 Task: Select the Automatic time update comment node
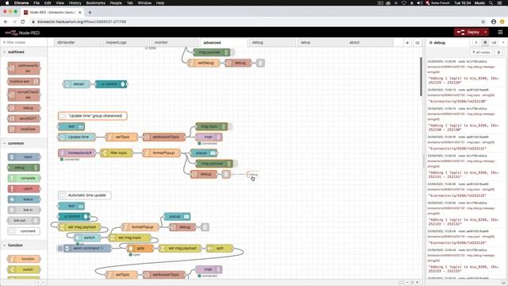click(85, 195)
